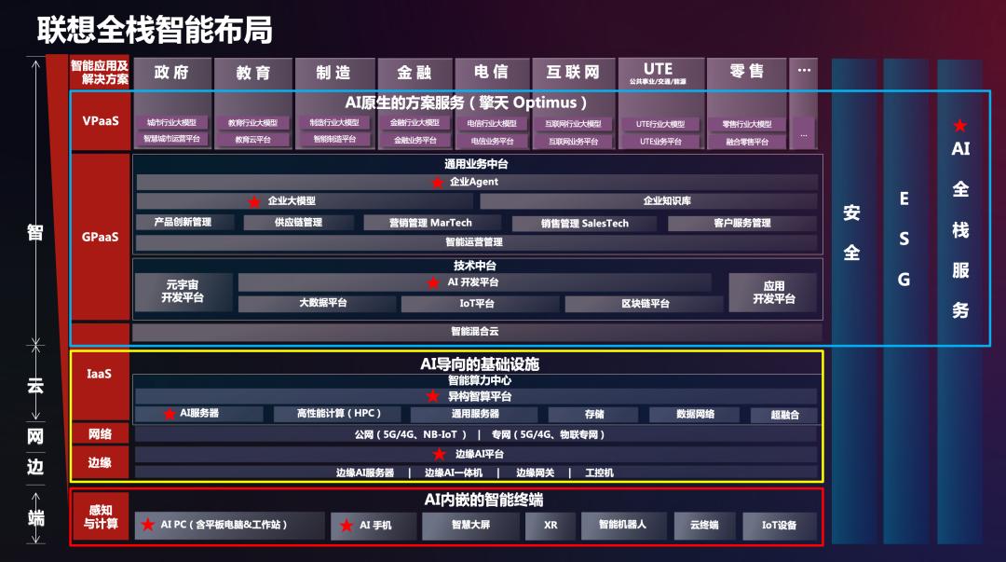Click the 数据网络 box
Screen dimensions: 1006x562
pos(696,414)
